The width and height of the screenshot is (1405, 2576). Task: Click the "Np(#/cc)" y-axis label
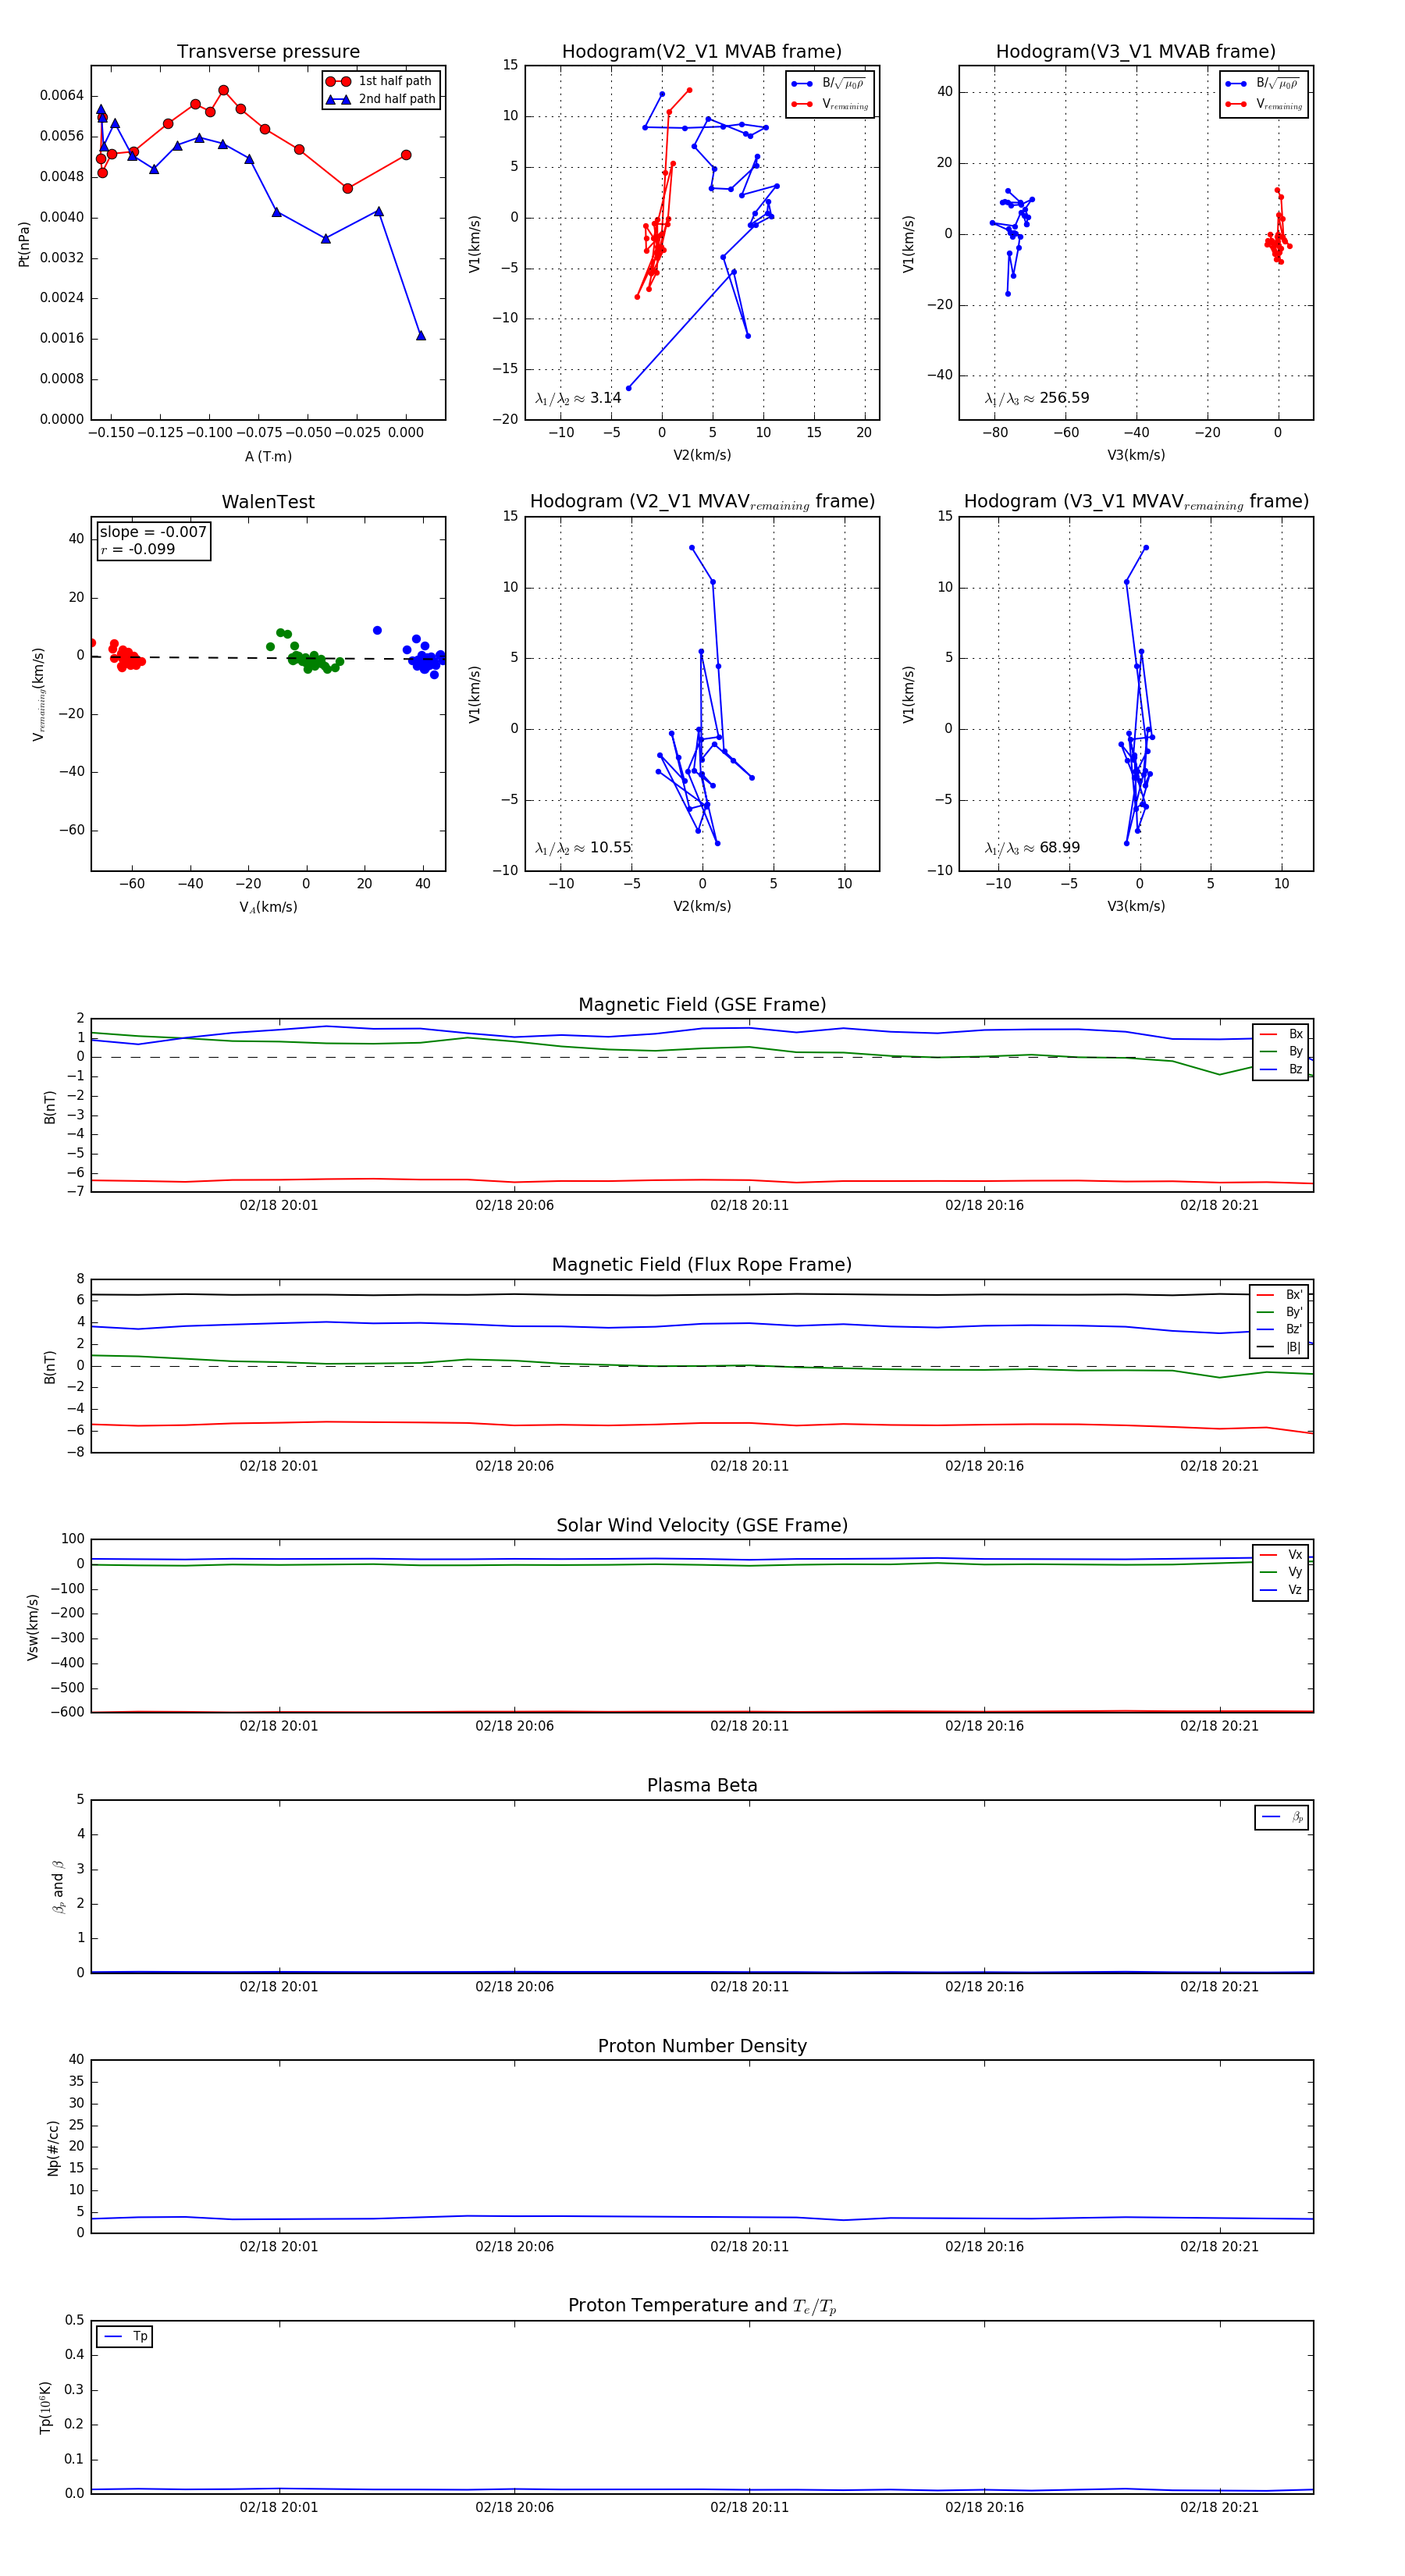53,2148
